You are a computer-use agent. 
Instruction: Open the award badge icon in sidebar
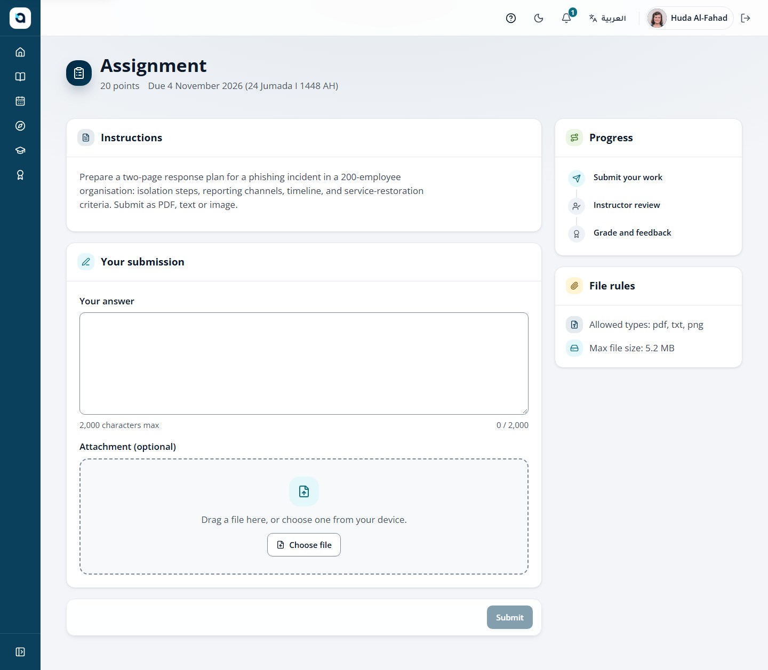click(x=20, y=175)
